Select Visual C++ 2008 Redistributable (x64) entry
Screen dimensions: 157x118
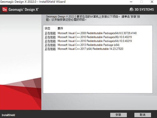(x=97, y=33)
